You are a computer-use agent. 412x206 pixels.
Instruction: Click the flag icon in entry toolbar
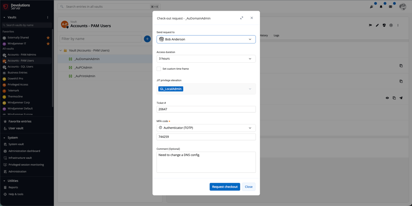tap(370, 25)
